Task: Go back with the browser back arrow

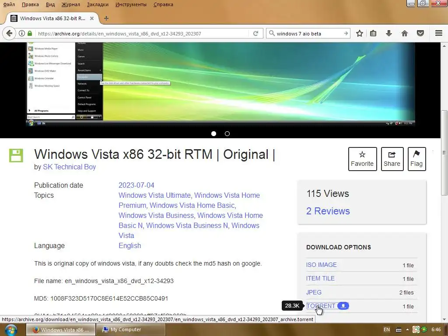Action: point(9,33)
